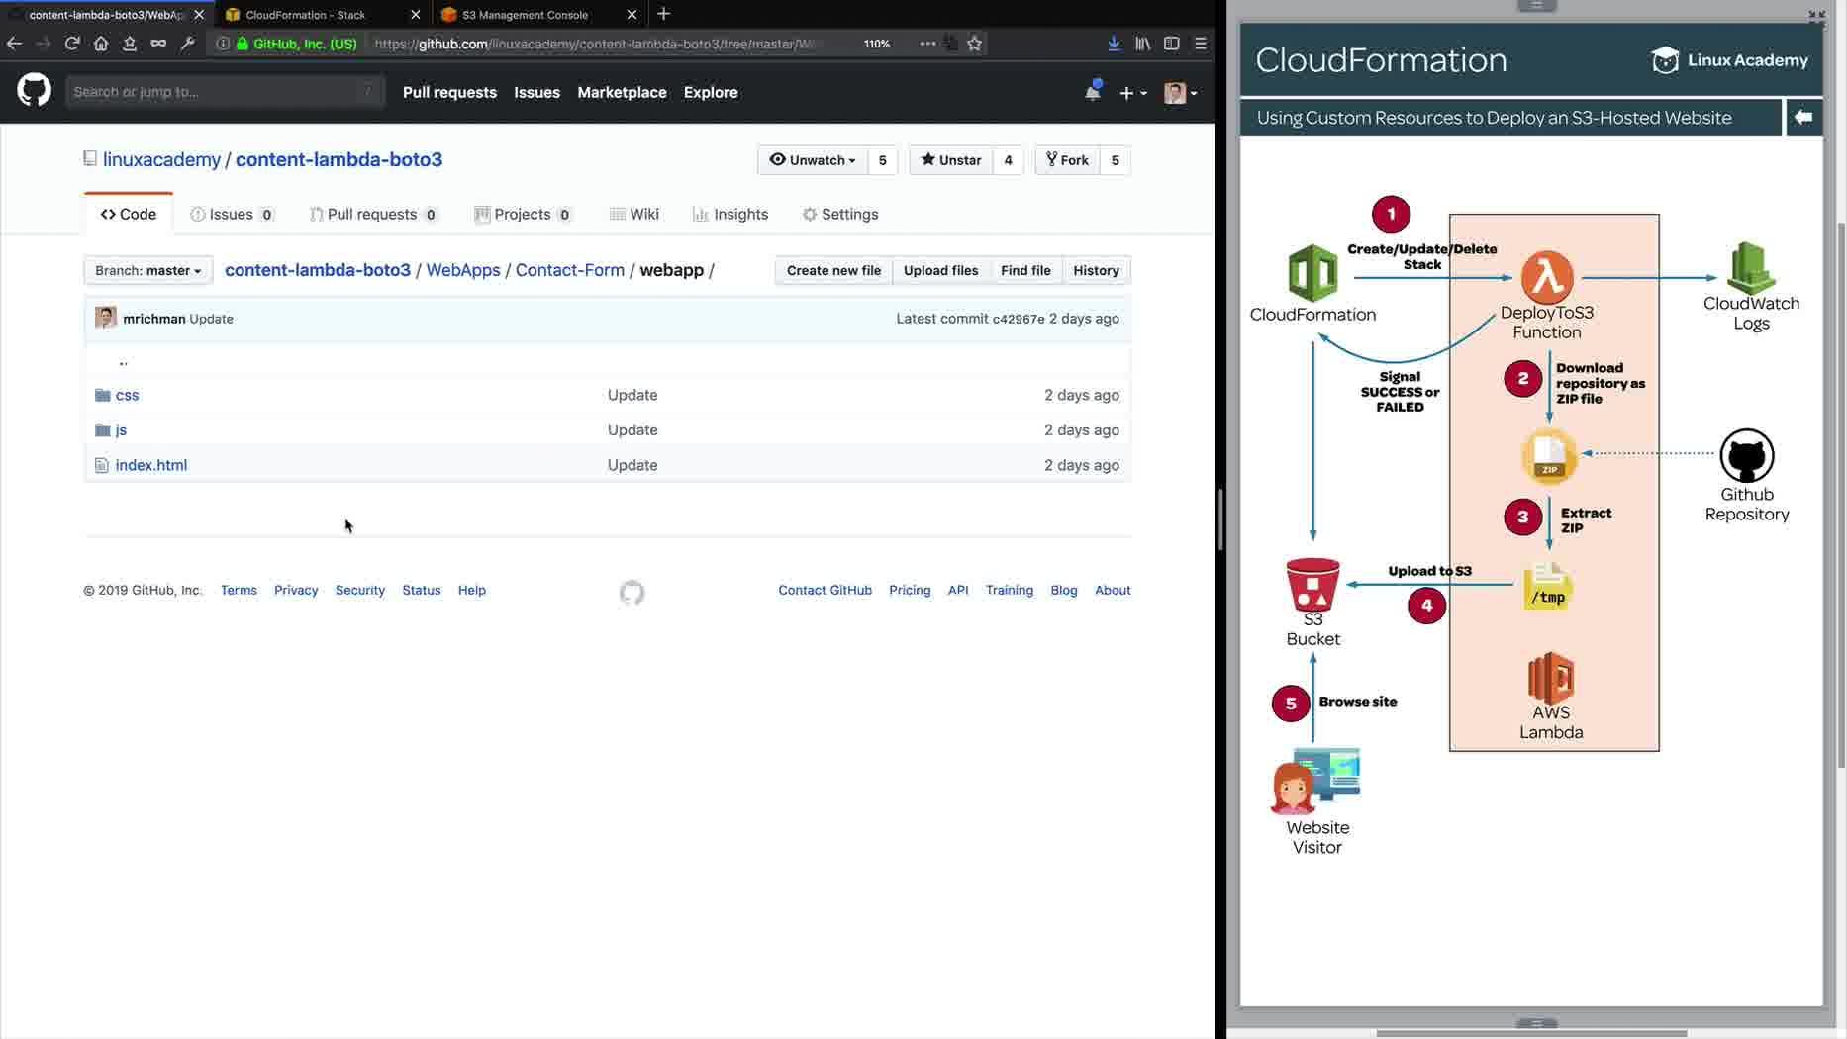This screenshot has height=1039, width=1847.
Task: Click the back arrow in the CloudFormation slide
Action: click(1803, 117)
